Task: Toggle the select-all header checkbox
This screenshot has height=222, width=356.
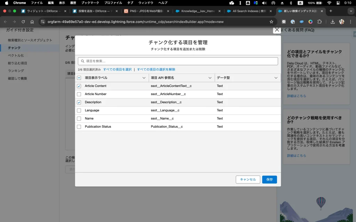Action: pyautogui.click(x=79, y=78)
